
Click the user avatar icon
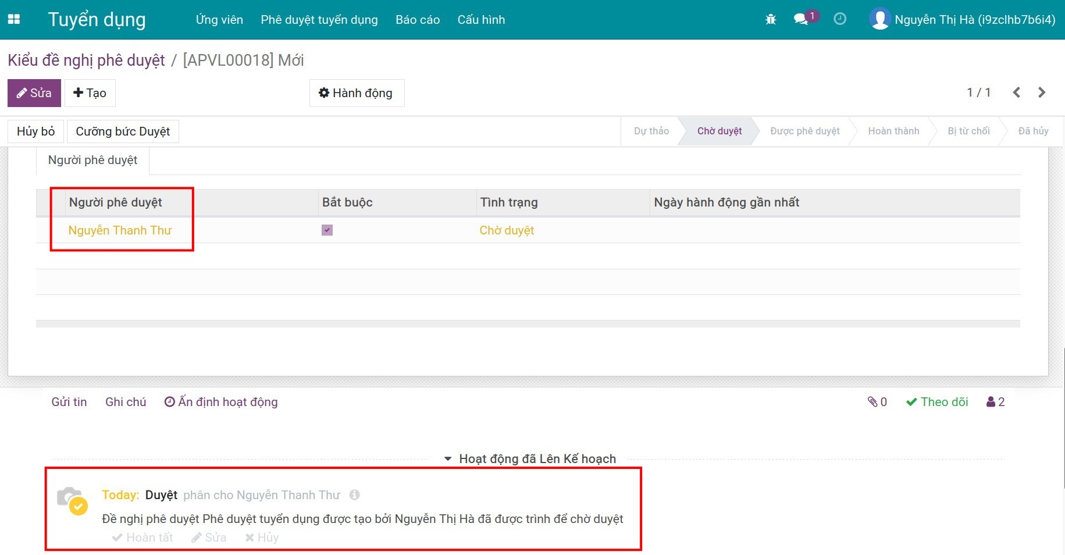tap(879, 19)
